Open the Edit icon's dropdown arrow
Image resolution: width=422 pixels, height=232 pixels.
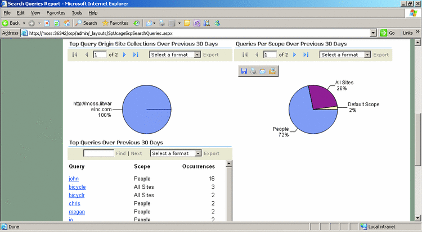pyautogui.click(x=179, y=23)
